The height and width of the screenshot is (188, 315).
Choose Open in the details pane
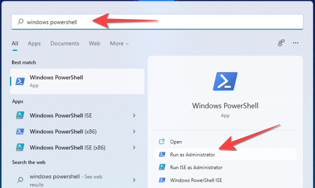click(225, 142)
